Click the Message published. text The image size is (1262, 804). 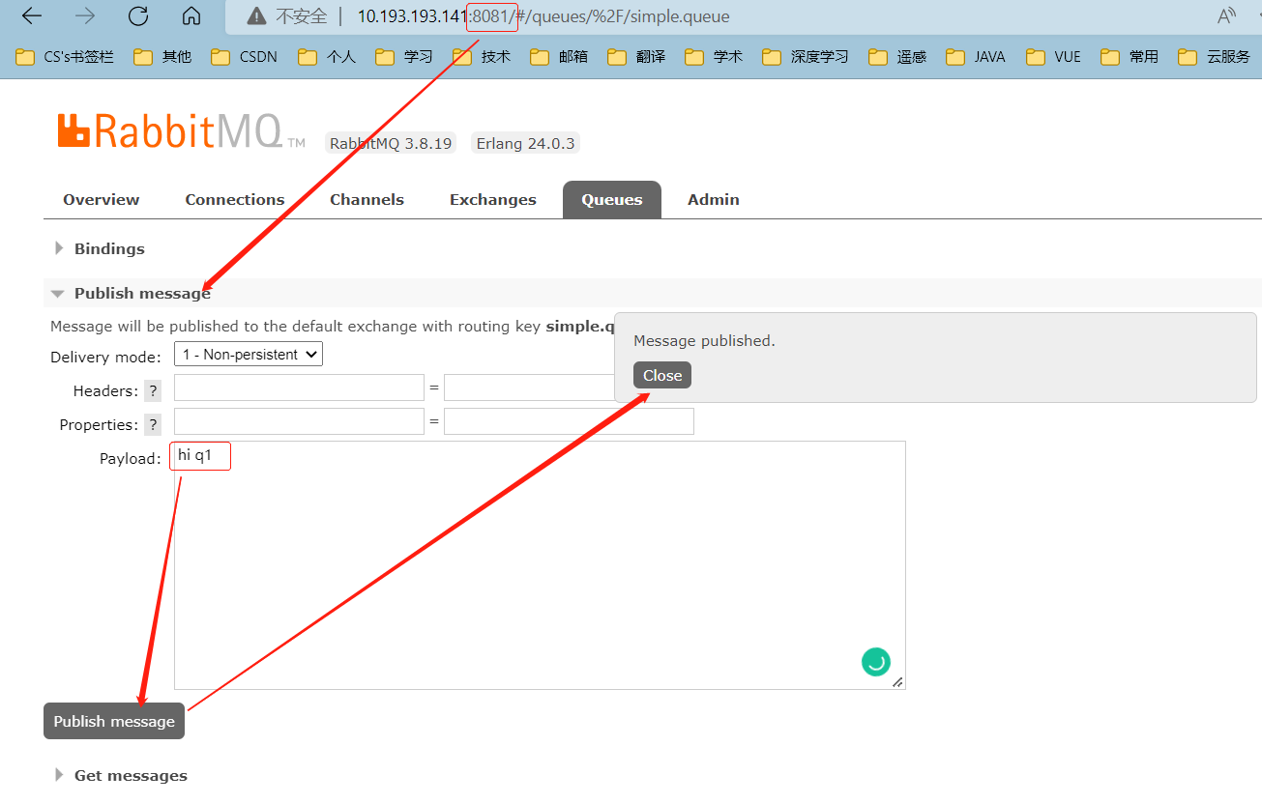704,340
